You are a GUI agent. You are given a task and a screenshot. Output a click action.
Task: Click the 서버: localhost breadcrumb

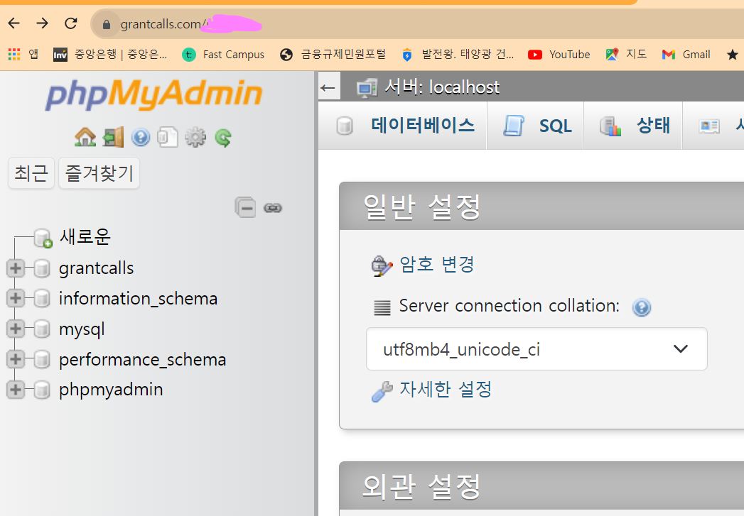[442, 87]
